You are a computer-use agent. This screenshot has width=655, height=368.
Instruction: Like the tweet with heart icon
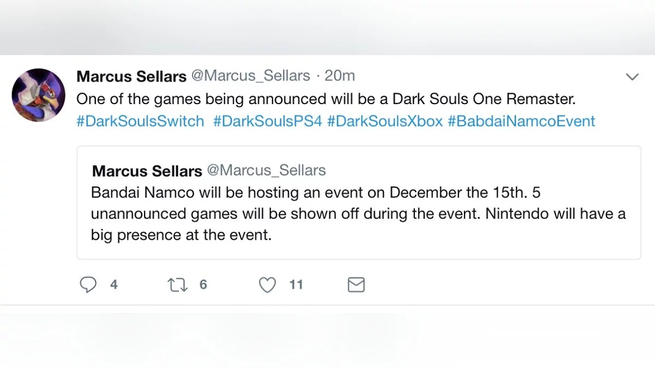tap(267, 285)
